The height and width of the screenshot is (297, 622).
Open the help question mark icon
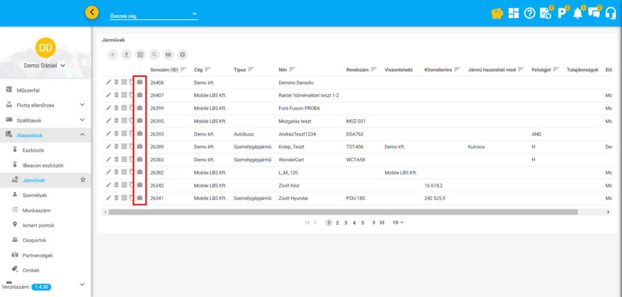click(529, 13)
